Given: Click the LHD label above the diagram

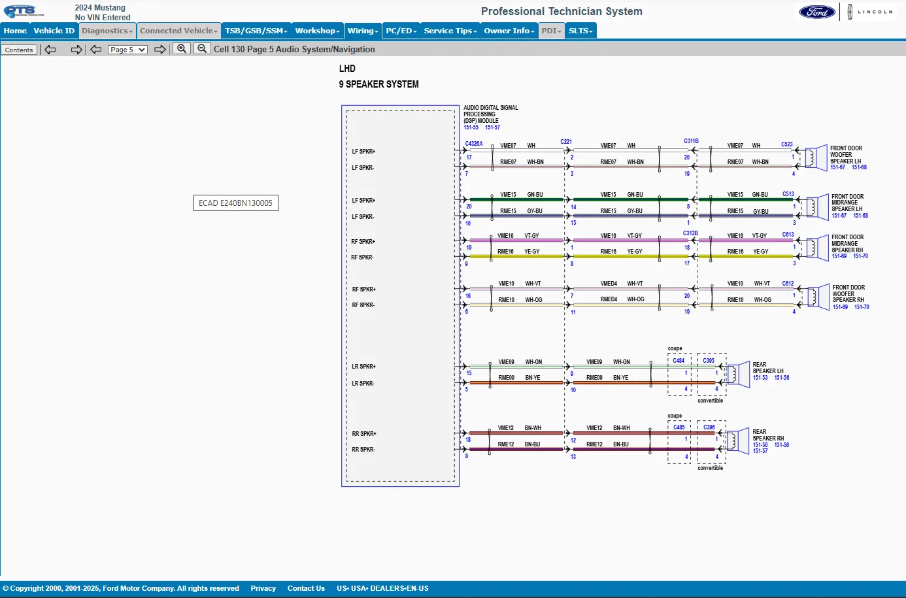Looking at the screenshot, I should (347, 69).
